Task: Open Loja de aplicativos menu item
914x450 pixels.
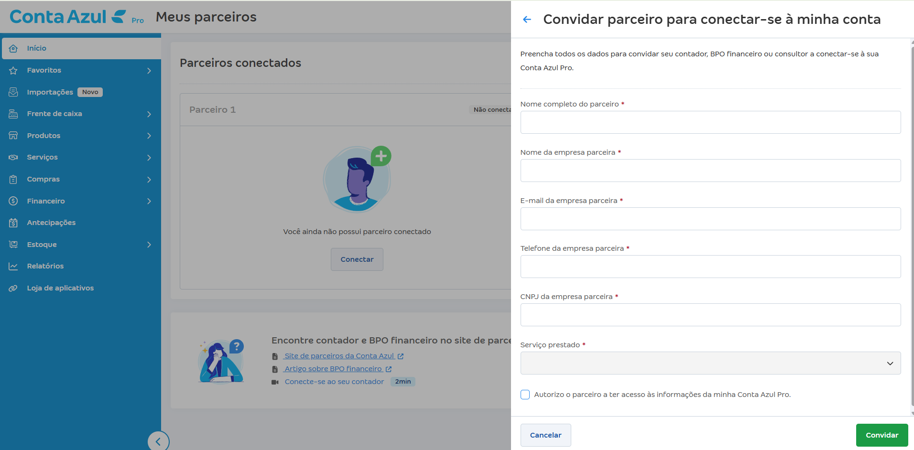Action: point(80,288)
